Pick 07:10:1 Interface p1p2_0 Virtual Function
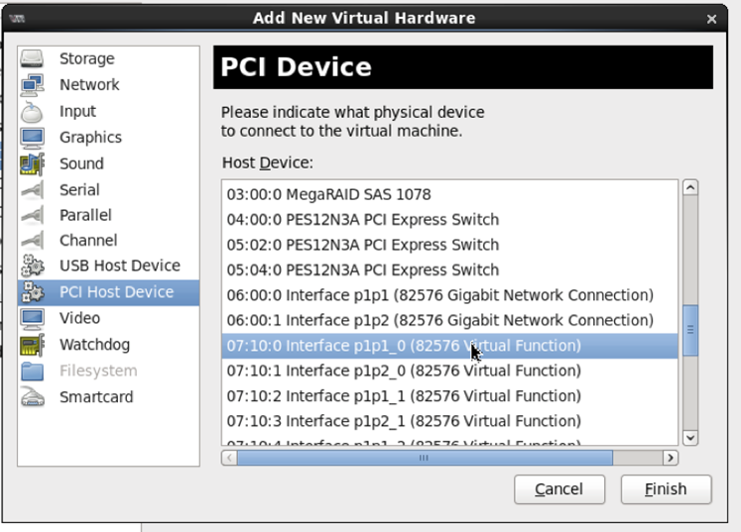The width and height of the screenshot is (741, 532). (404, 371)
